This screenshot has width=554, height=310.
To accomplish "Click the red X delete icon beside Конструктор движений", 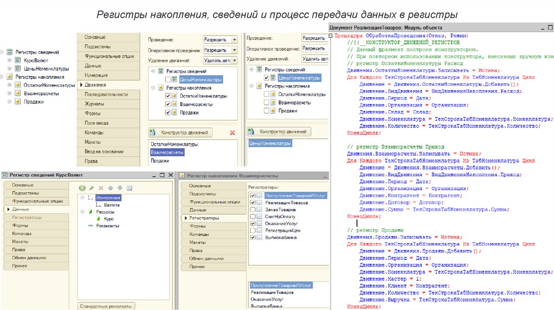I will [x=233, y=132].
